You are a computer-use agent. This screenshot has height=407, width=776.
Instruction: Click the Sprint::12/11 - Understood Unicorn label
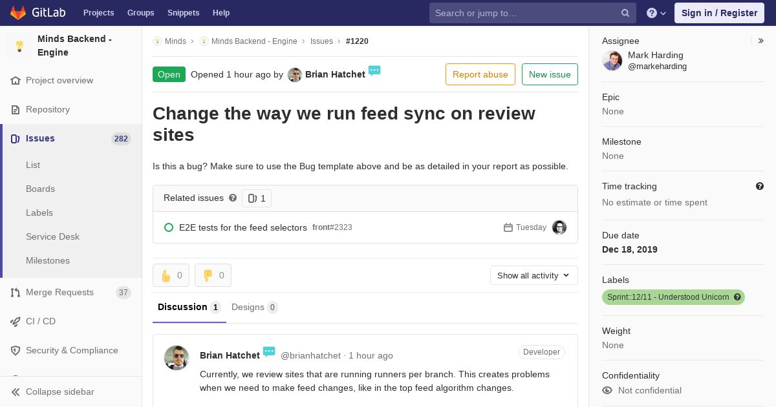(x=673, y=297)
